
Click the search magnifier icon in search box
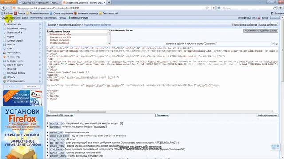(x=274, y=8)
